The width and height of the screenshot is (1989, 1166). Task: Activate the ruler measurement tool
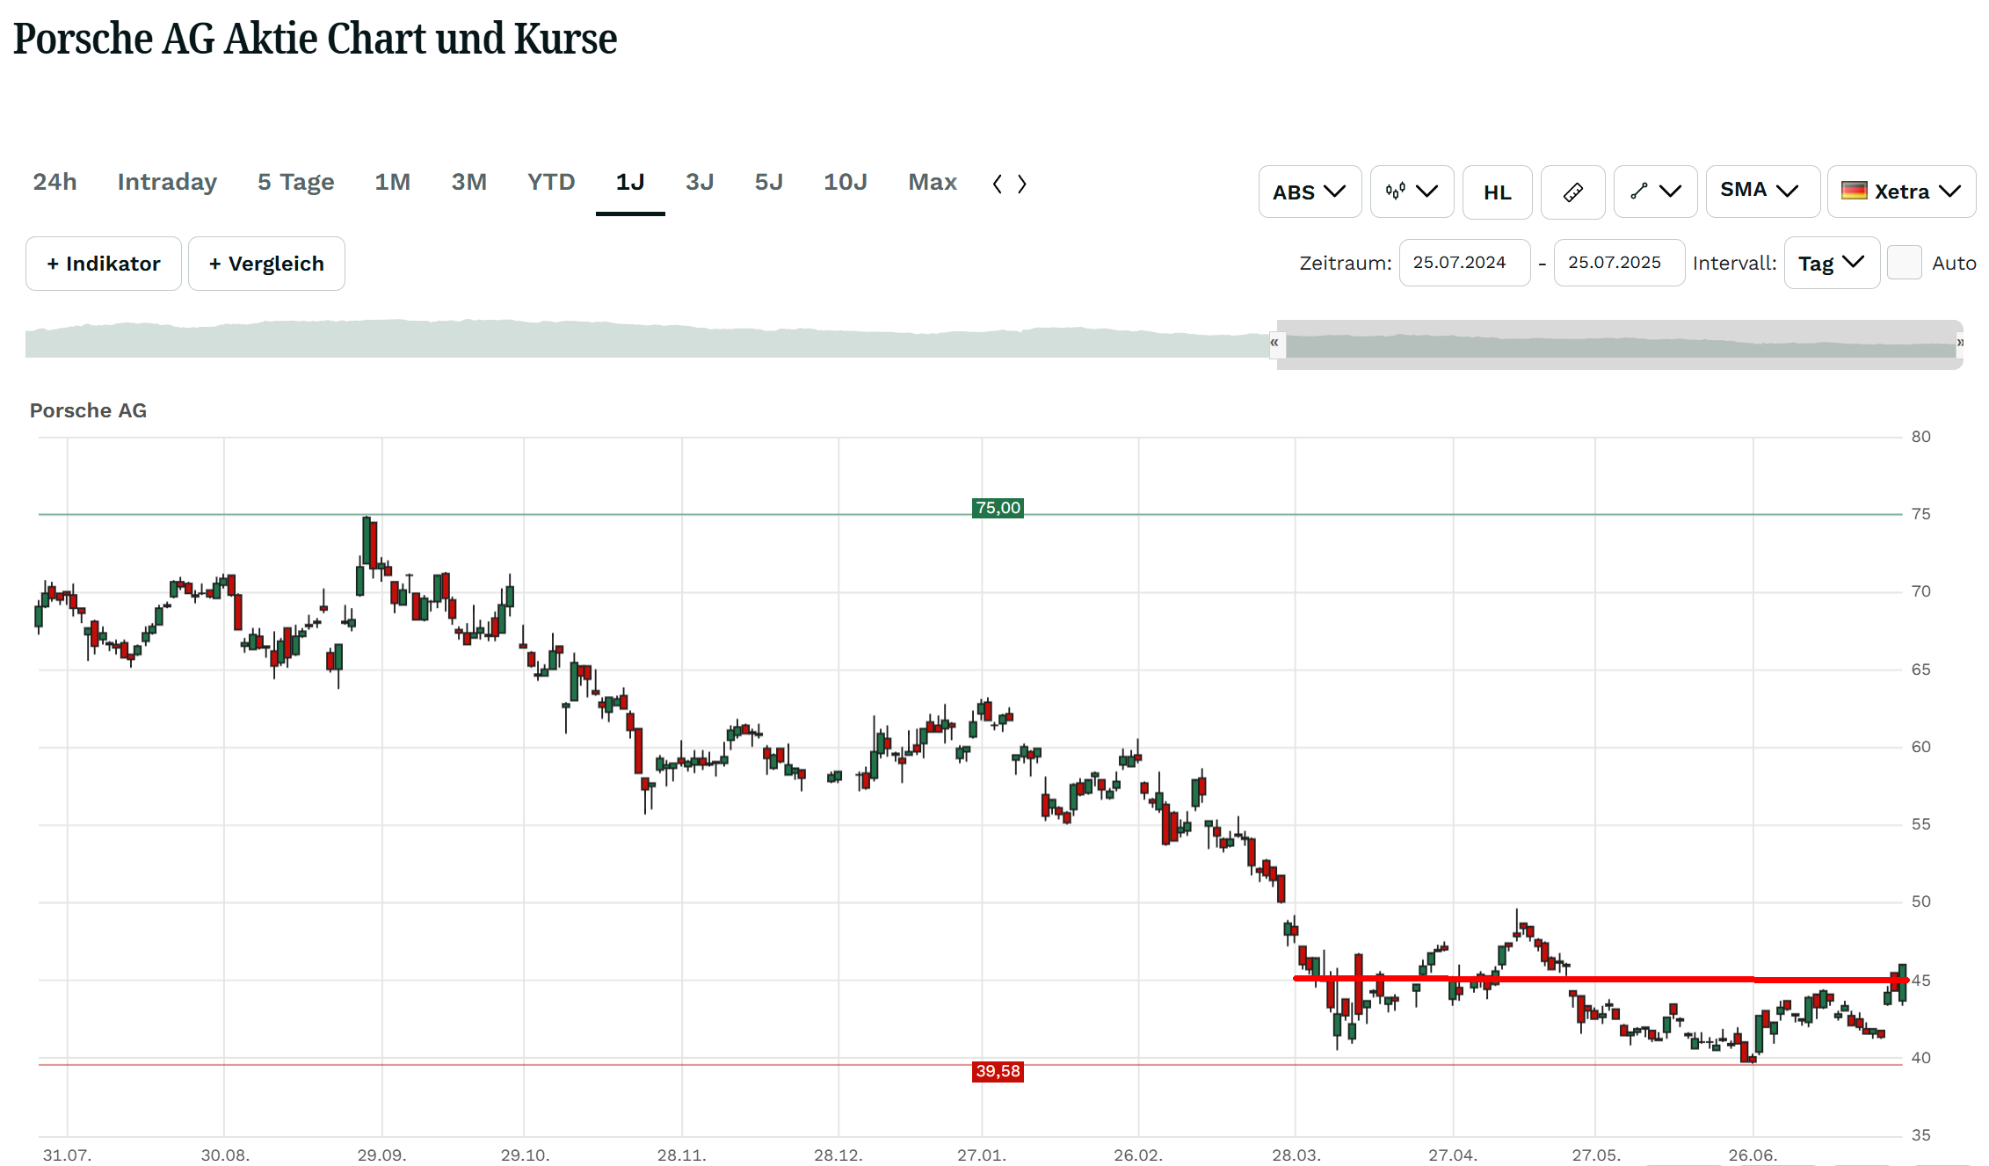pyautogui.click(x=1572, y=192)
